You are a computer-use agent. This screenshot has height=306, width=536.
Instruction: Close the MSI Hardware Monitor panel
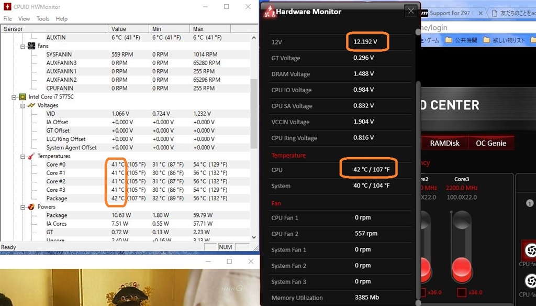click(410, 11)
